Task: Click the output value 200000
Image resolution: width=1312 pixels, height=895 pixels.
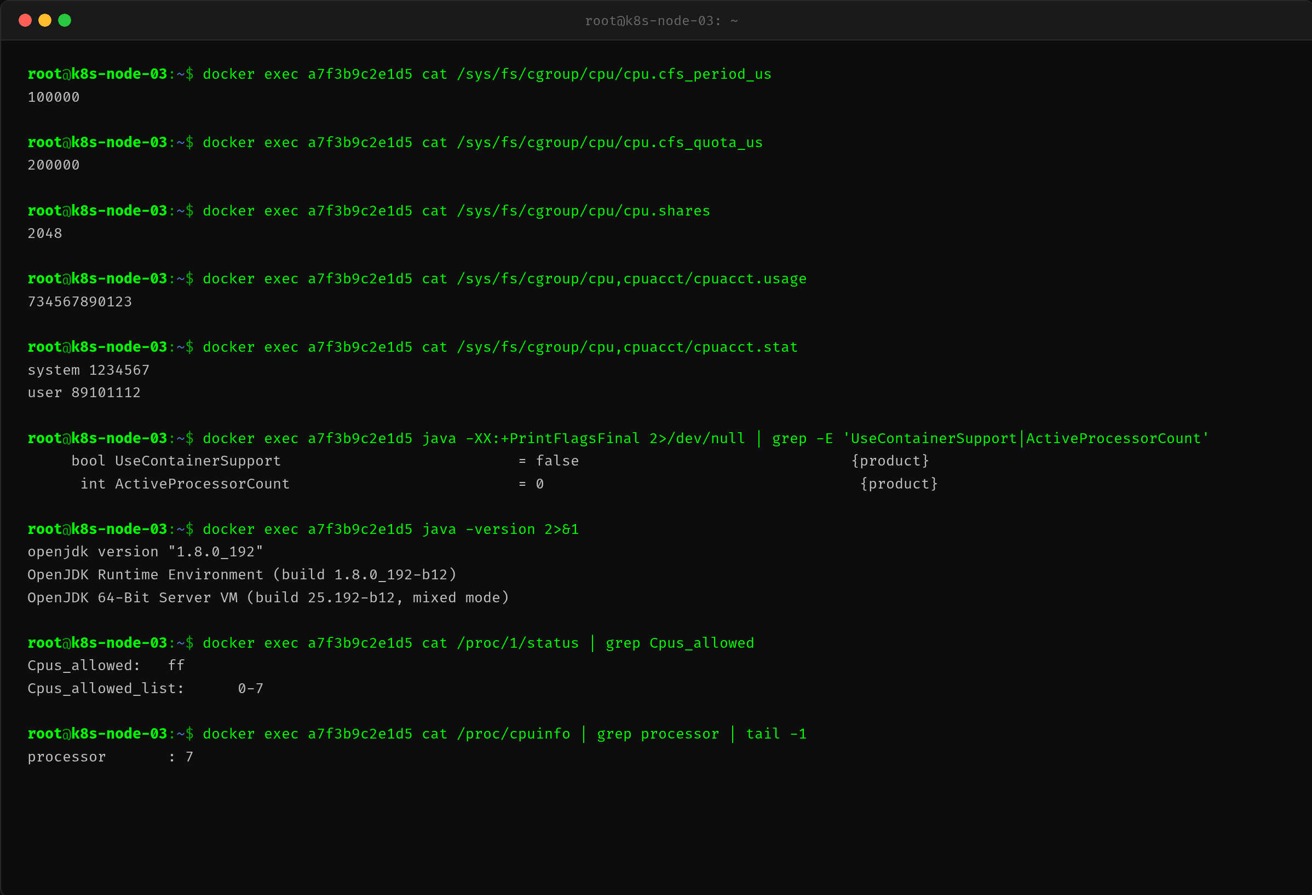Action: (54, 165)
